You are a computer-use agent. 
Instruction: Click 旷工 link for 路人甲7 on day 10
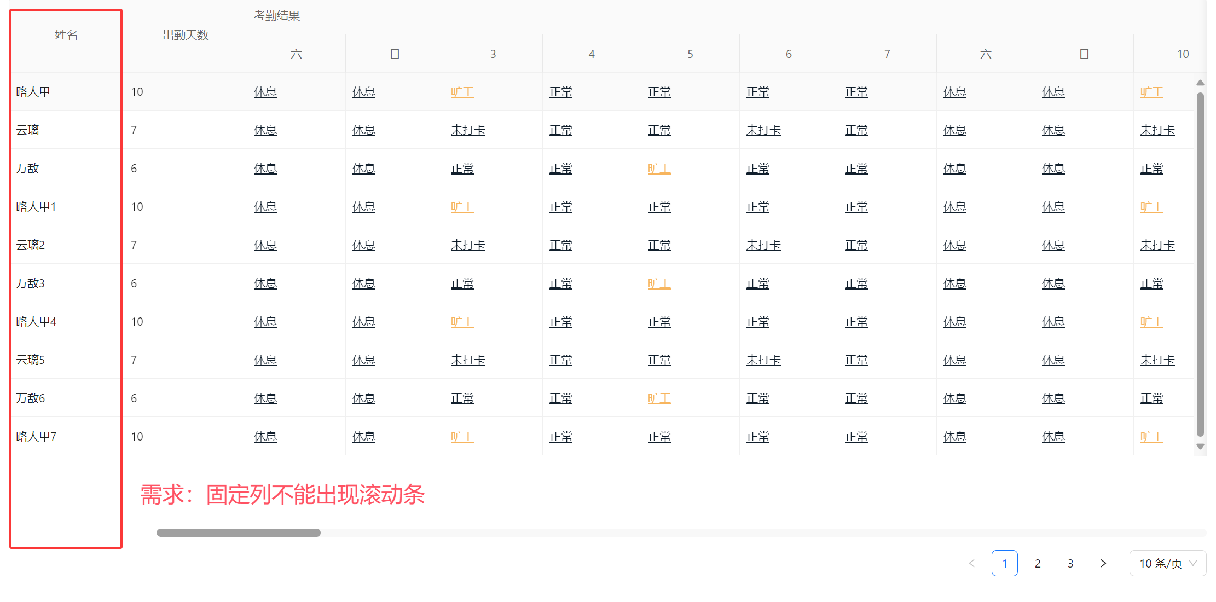tap(1151, 437)
